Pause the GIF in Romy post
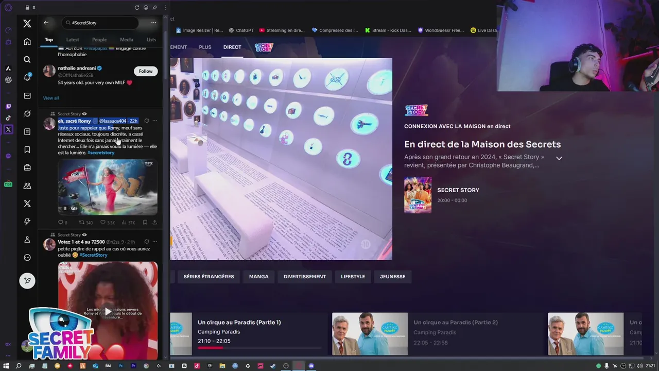Image resolution: width=659 pixels, height=371 pixels. [x=65, y=208]
